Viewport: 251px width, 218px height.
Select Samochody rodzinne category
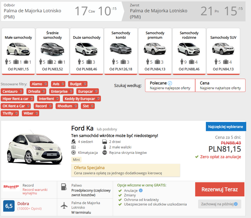[x=189, y=51]
